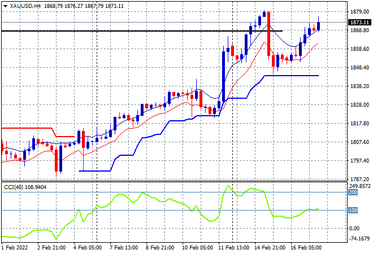This screenshot has width=373, height=254.
Task: Click the current price label 1873.11
Action: 359,23
